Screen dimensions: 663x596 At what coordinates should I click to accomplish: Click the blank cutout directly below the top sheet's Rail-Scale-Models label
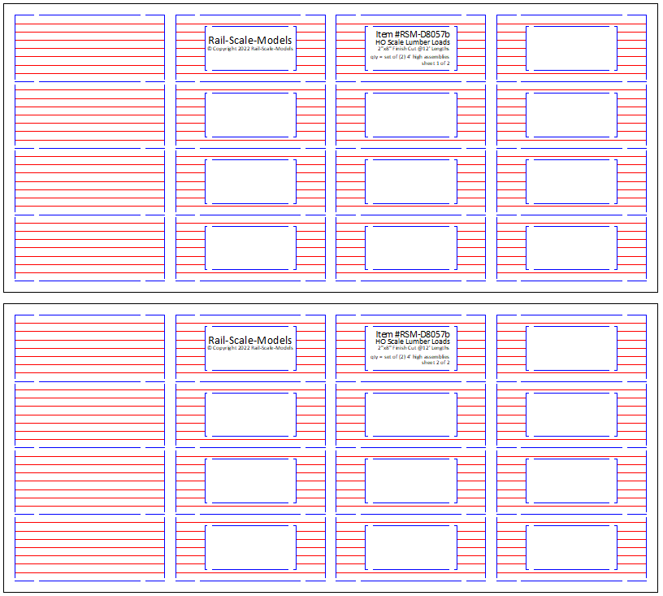(250, 115)
